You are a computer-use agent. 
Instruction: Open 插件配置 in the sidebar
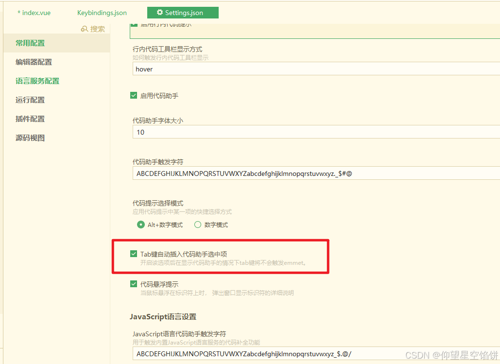30,119
